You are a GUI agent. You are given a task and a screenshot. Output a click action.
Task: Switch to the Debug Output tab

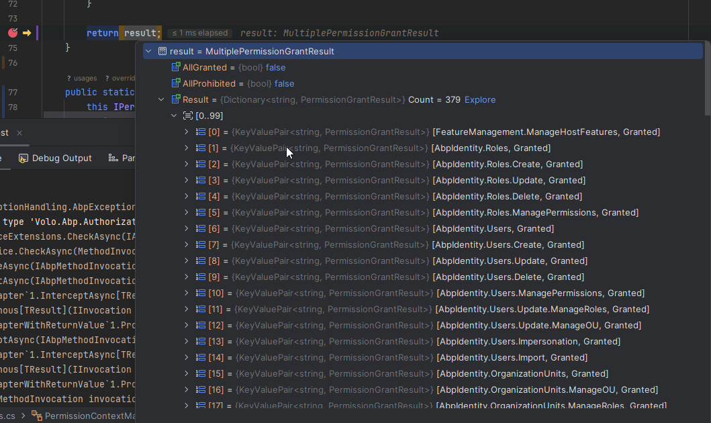pos(61,158)
